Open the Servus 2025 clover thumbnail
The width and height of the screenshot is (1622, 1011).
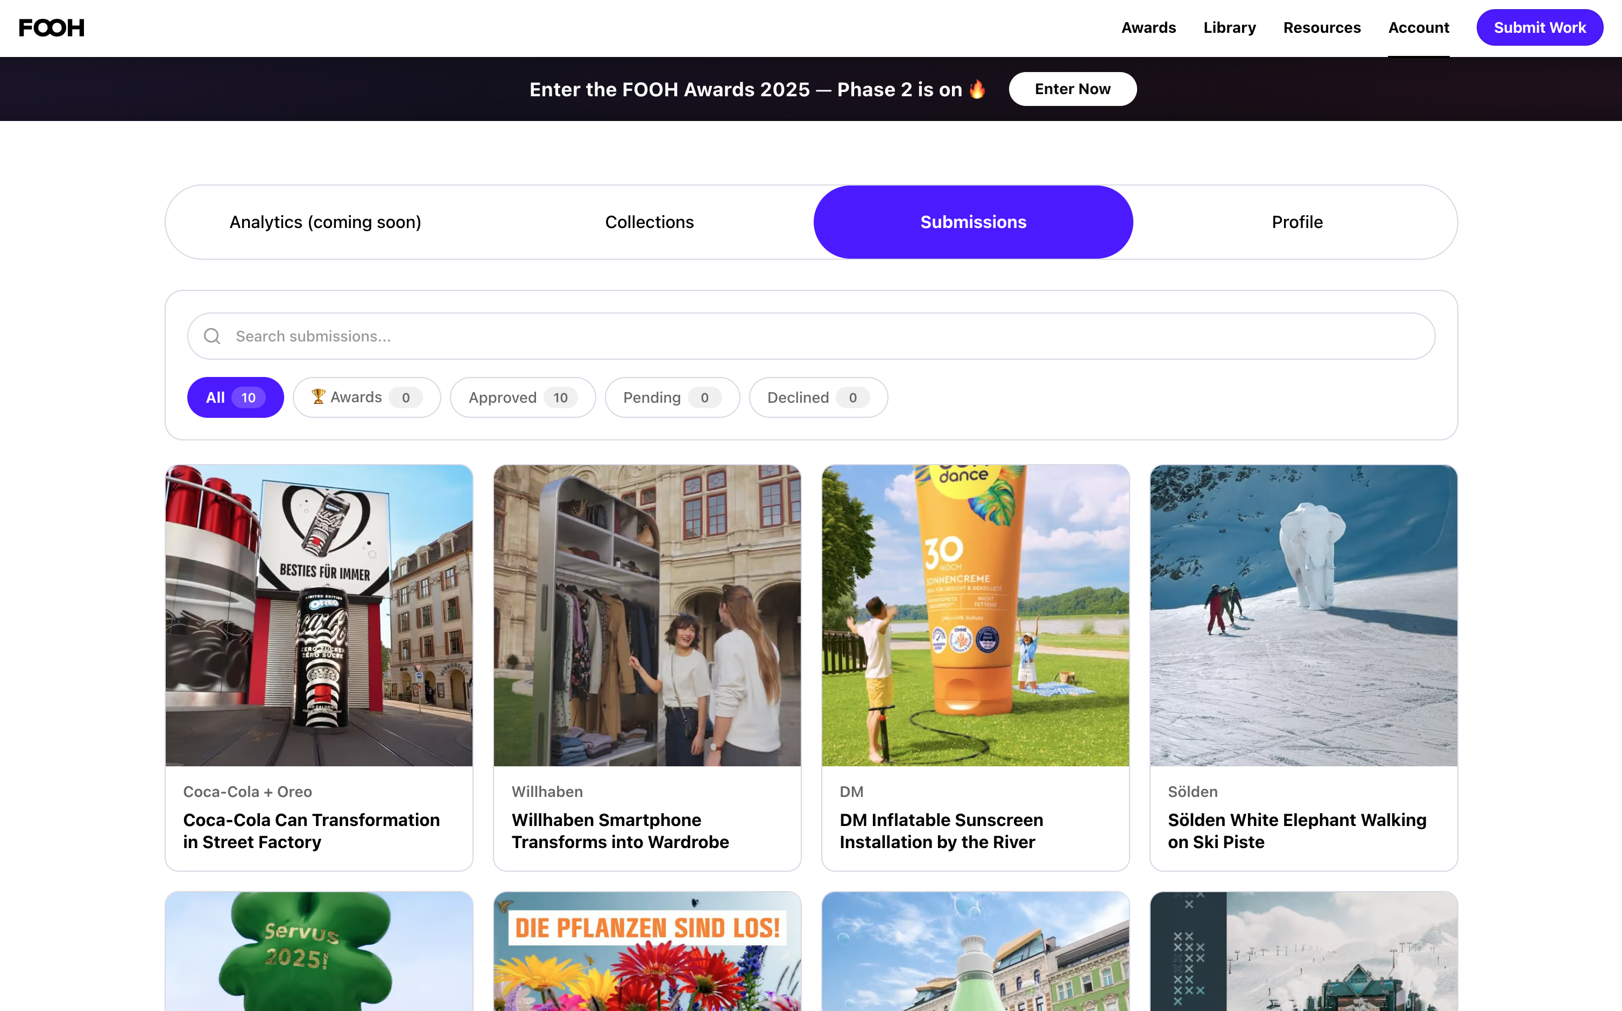pos(319,951)
